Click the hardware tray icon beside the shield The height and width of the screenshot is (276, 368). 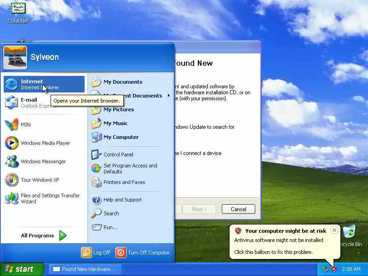point(325,269)
